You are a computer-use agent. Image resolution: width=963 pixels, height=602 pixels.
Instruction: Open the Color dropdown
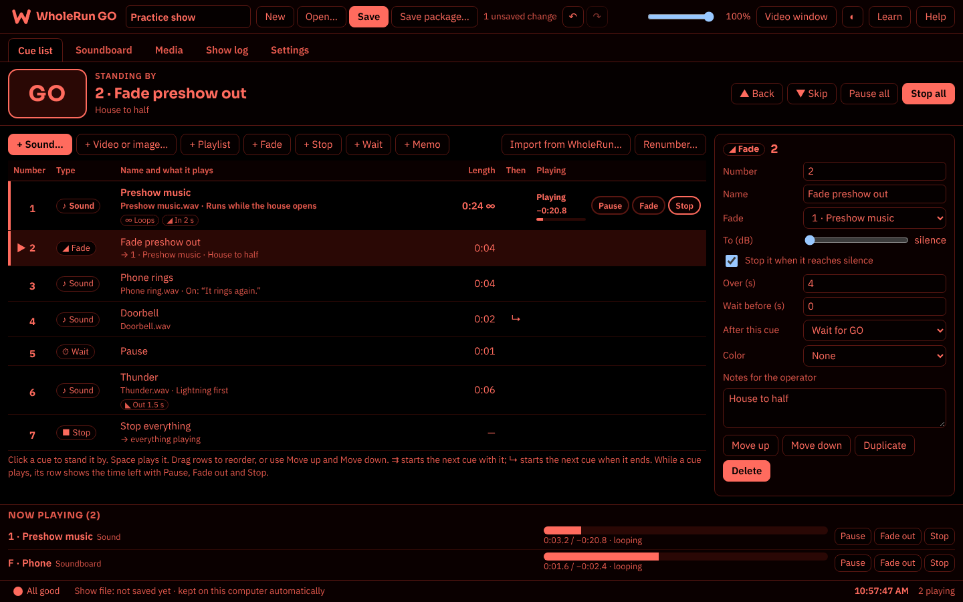click(x=875, y=356)
